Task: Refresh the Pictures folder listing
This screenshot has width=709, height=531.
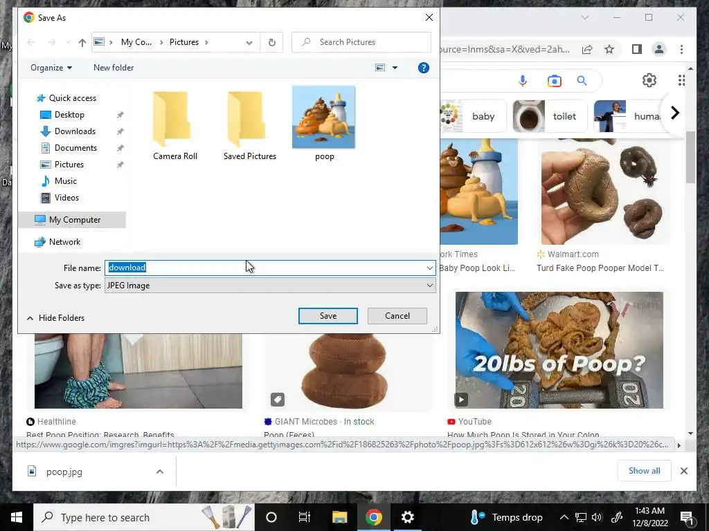Action: 271,42
